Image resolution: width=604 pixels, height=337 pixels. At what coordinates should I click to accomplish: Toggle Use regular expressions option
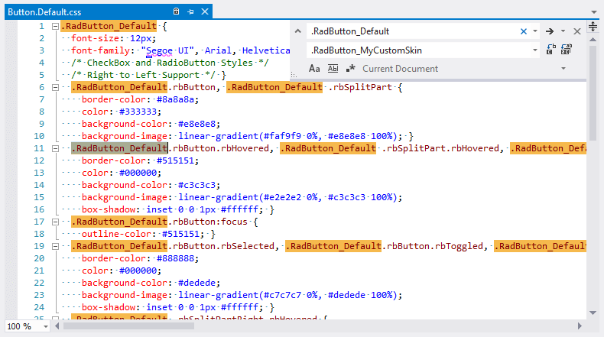click(349, 69)
